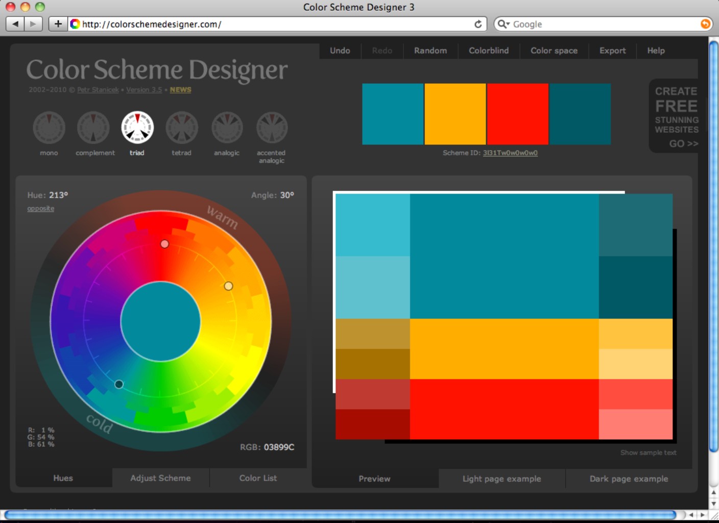Choose the complement scheme wheel icon
This screenshot has height=523, width=719.
93,128
